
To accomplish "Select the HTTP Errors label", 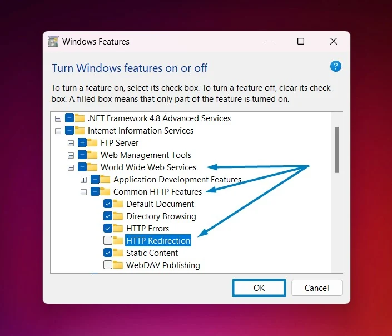I will tap(147, 229).
